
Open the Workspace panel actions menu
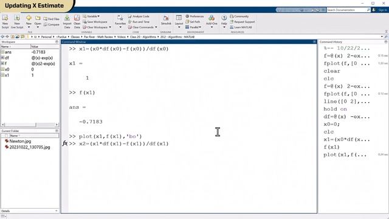tap(57, 42)
